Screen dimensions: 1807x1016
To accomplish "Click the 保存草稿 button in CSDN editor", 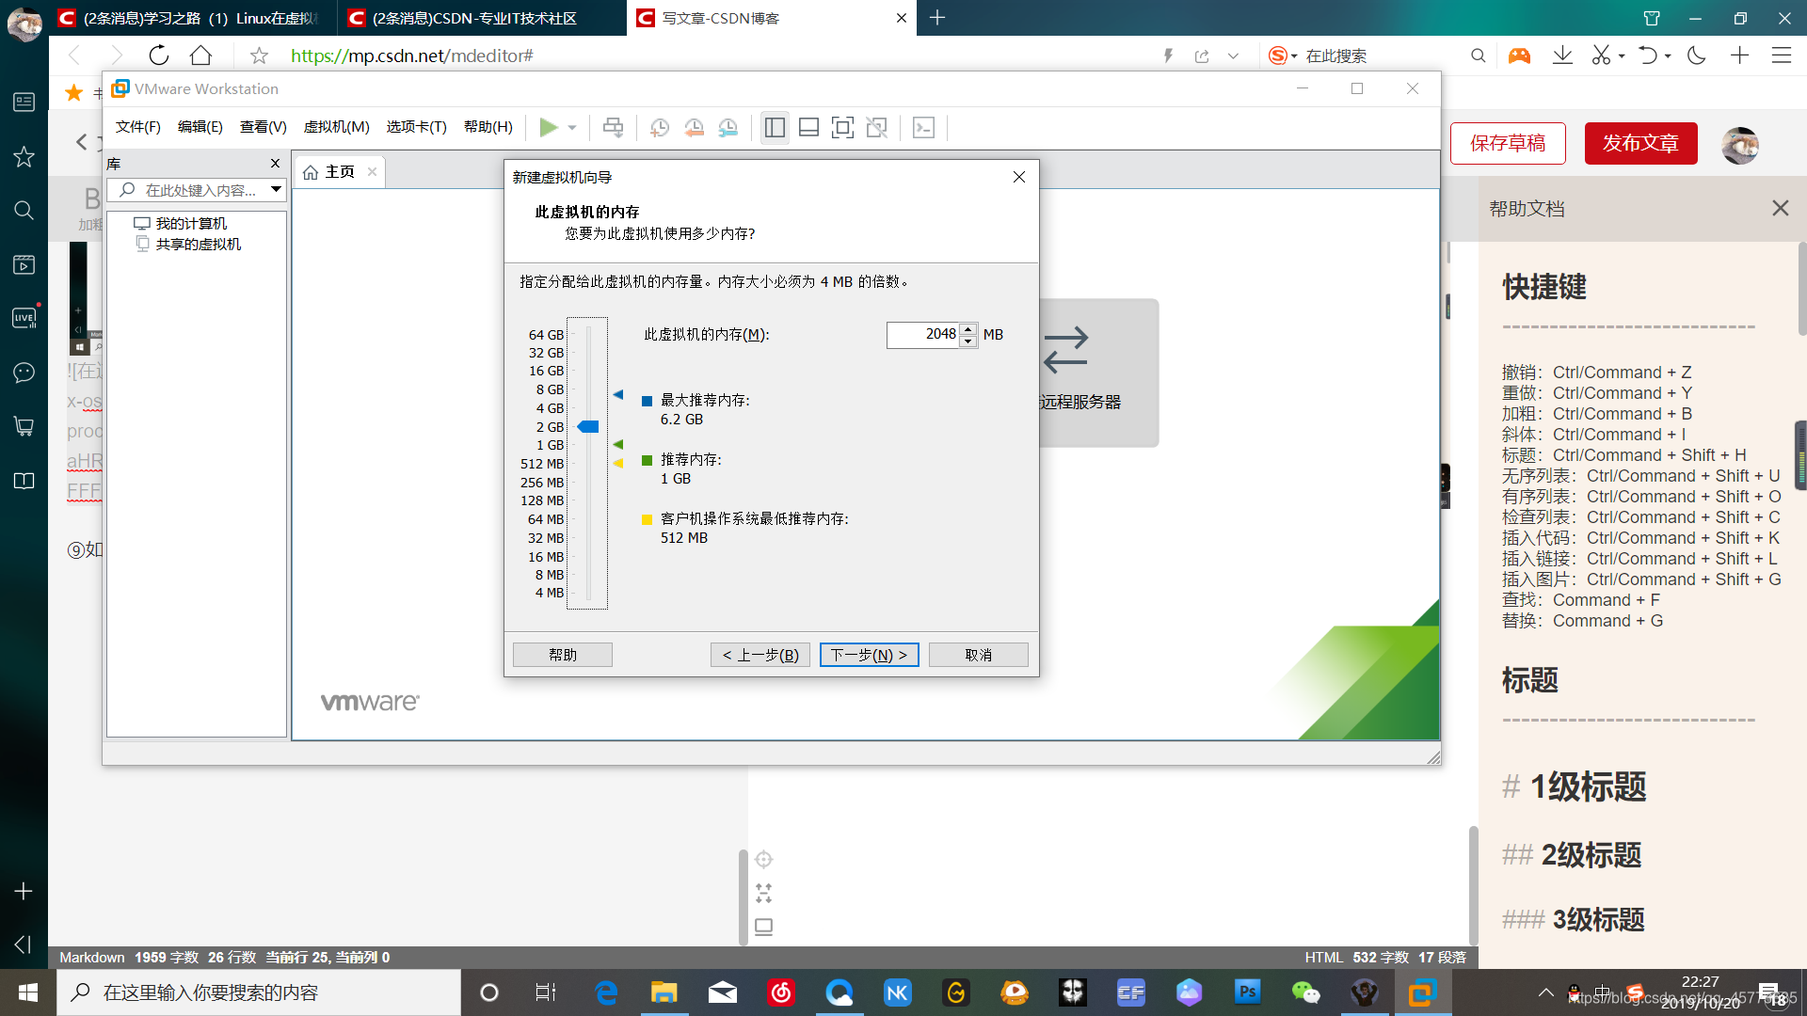I will point(1508,143).
